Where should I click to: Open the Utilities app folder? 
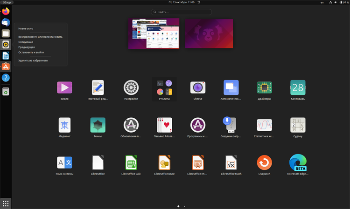(x=164, y=88)
